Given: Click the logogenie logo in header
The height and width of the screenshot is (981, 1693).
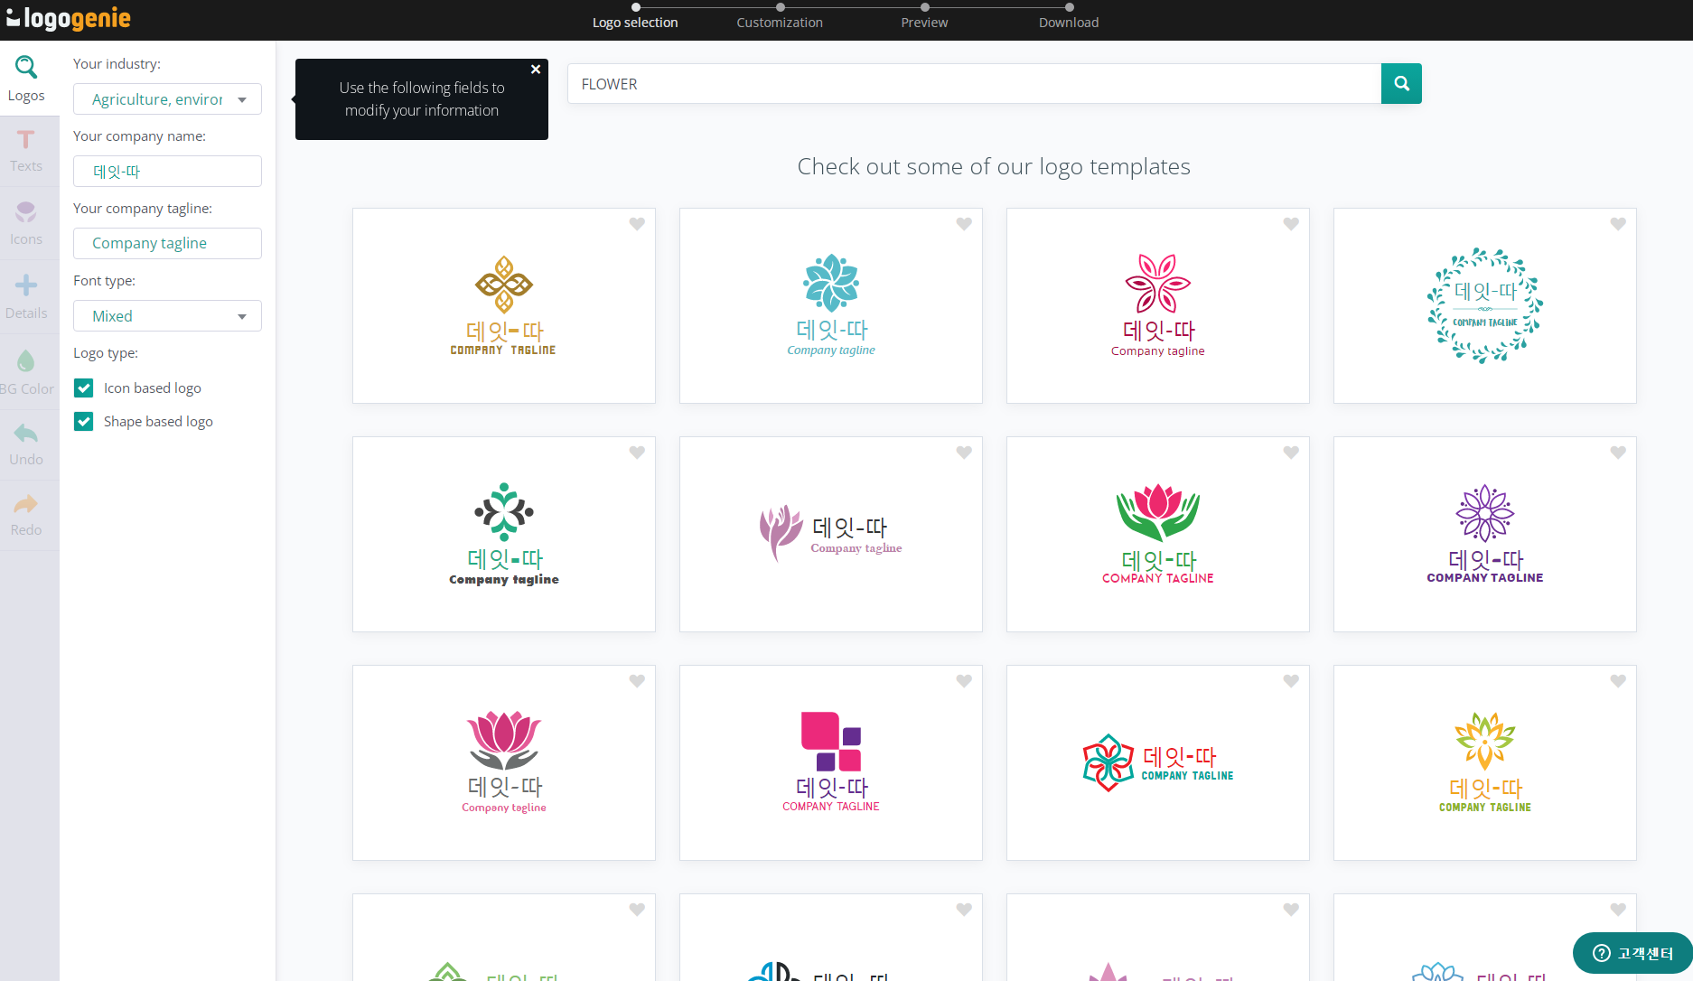Looking at the screenshot, I should point(69,18).
